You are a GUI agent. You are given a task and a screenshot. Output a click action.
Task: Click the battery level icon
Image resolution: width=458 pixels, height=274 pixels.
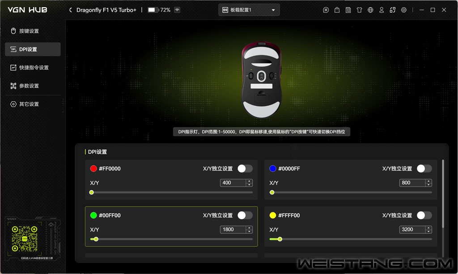tap(153, 10)
